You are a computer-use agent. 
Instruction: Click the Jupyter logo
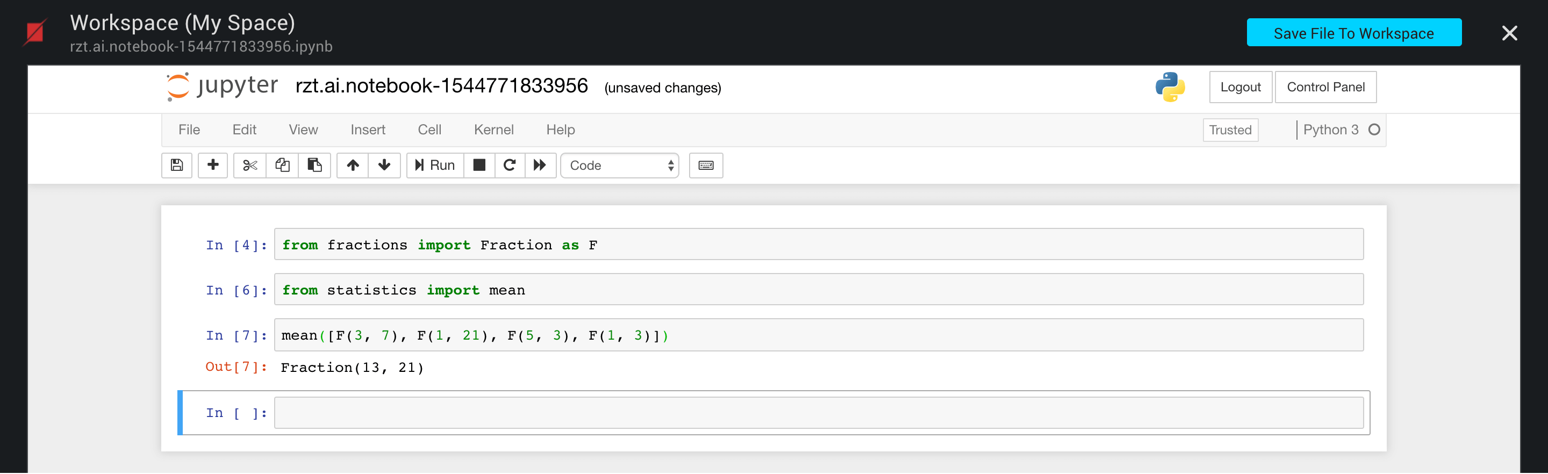pos(222,87)
